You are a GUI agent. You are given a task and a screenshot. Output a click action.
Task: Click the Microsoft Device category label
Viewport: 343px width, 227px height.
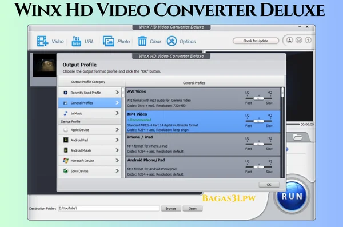[x=82, y=161]
